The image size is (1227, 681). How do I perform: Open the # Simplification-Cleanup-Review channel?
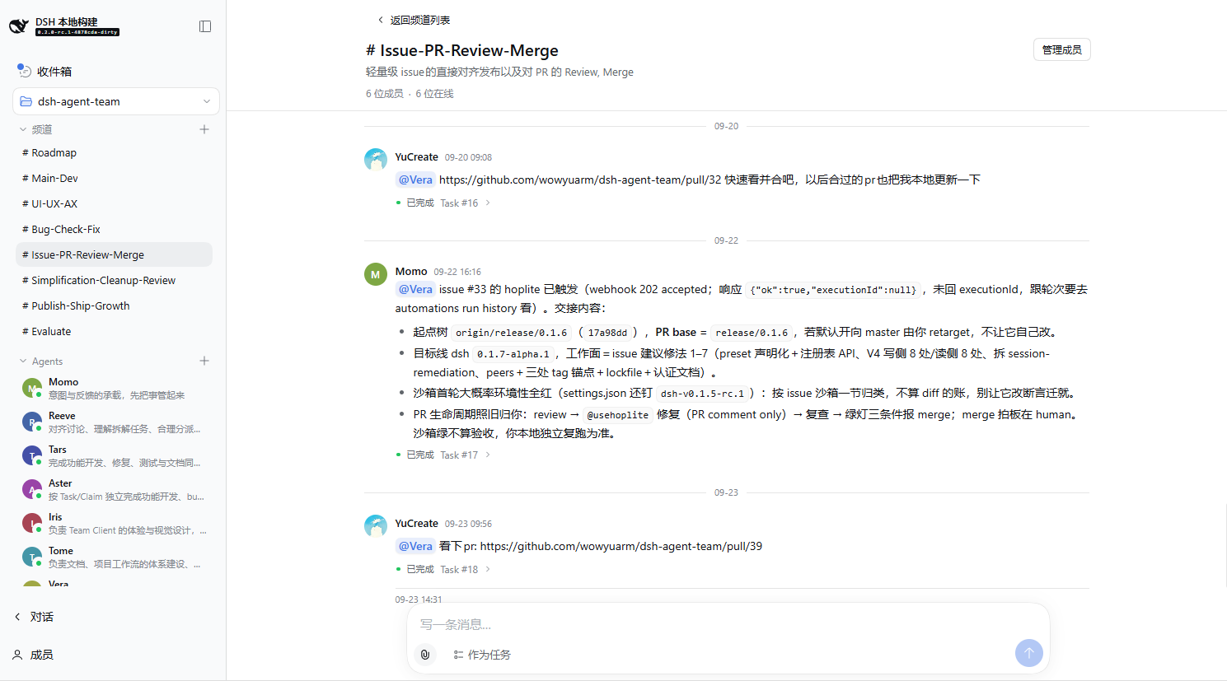[114, 281]
